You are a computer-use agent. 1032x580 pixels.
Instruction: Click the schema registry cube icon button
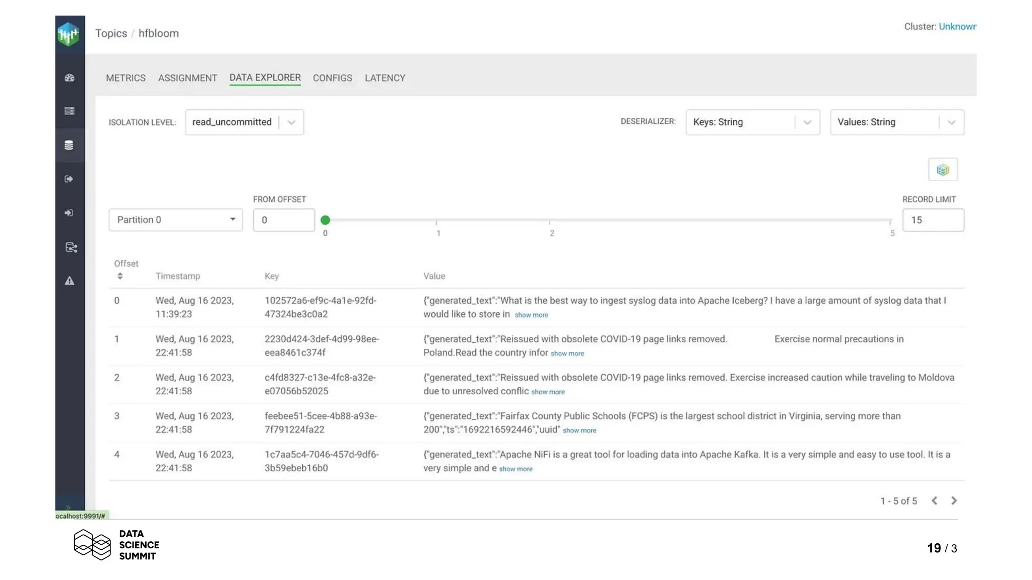(x=942, y=170)
